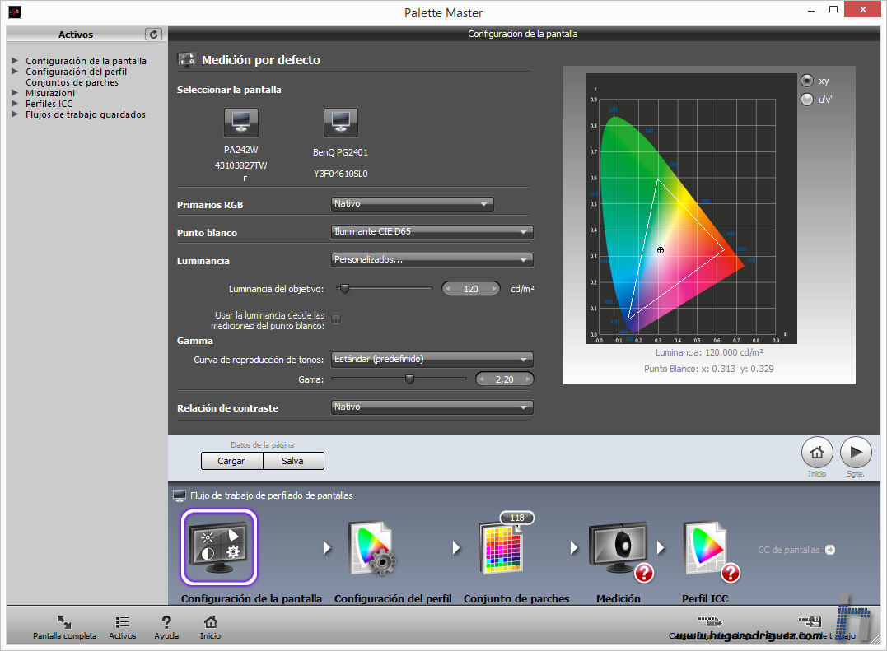
Task: Select Flujos de trabajo guardados in sidebar
Action: (85, 114)
